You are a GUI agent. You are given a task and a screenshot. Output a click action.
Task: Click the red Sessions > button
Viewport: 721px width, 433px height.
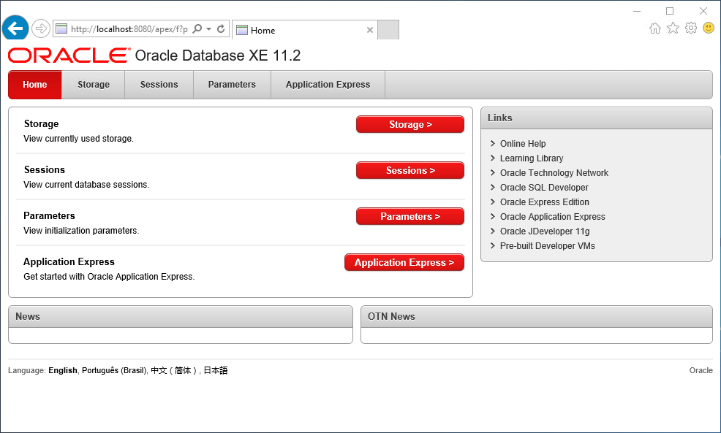coord(410,170)
